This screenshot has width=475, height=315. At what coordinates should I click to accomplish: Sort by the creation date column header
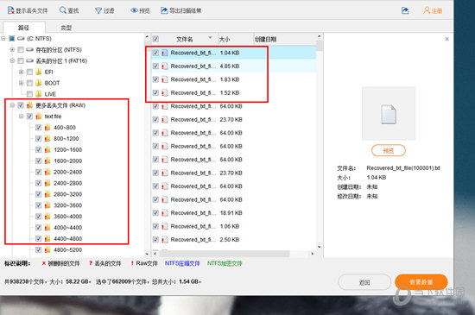point(285,39)
